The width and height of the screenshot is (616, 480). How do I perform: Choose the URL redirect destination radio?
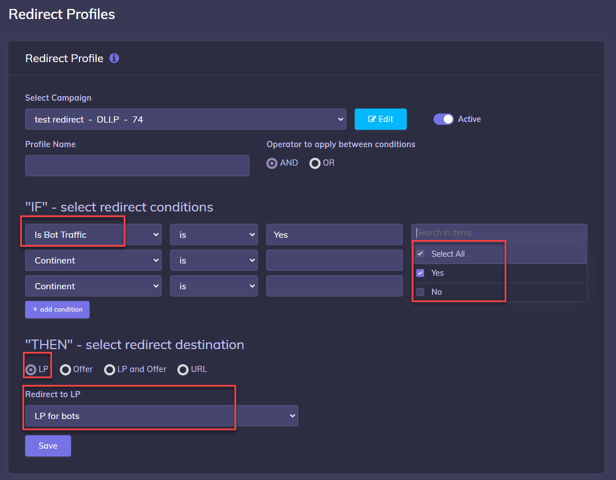[183, 370]
